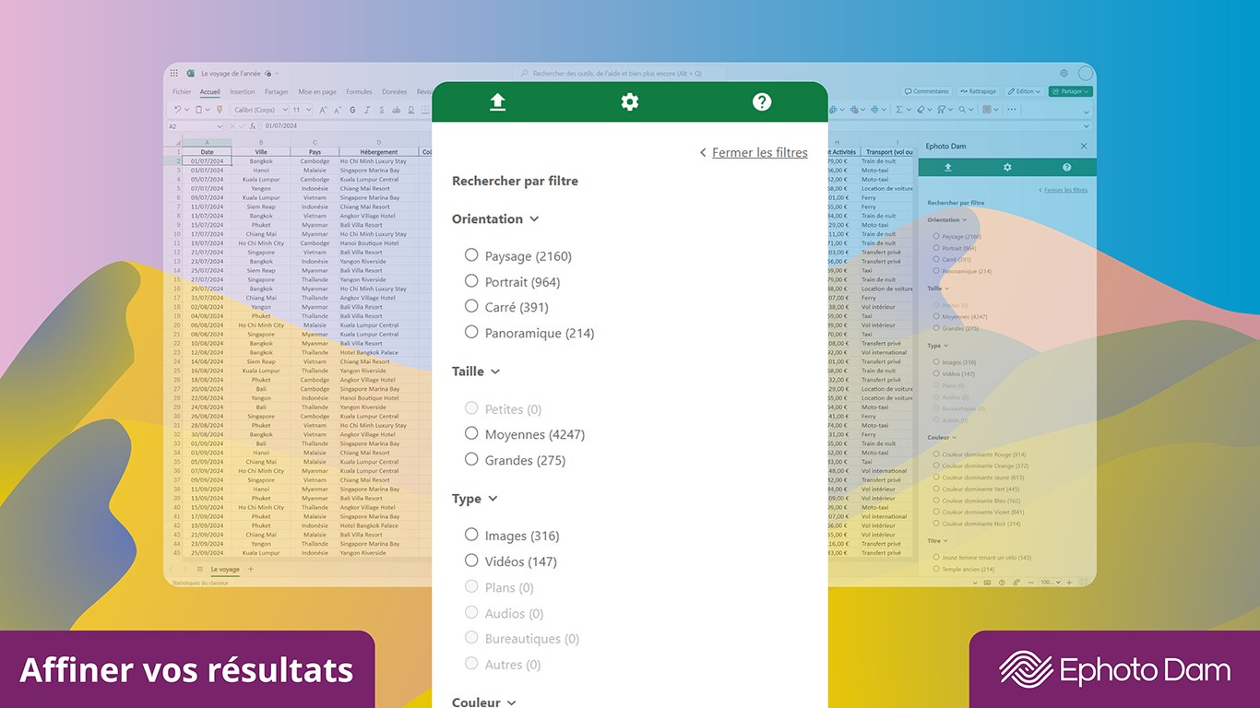Select the Portrait (964) radio in large panel
The image size is (1260, 708).
pyautogui.click(x=471, y=281)
